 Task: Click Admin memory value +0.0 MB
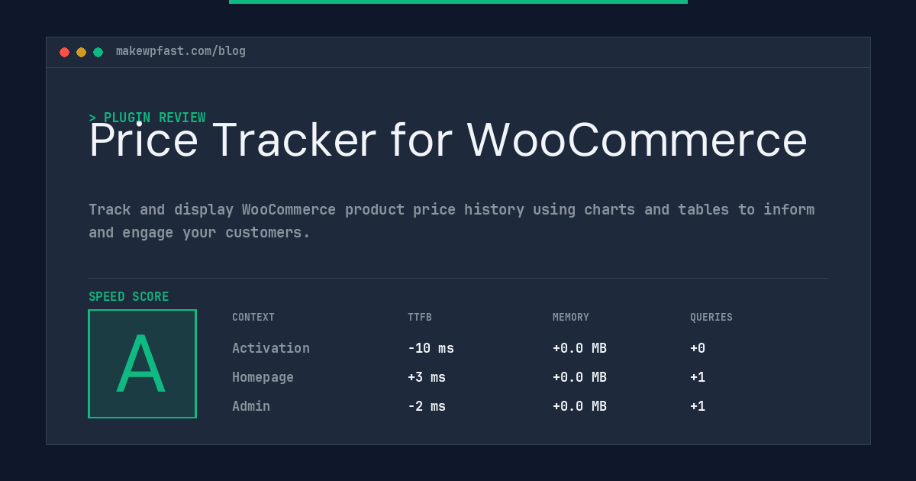579,406
